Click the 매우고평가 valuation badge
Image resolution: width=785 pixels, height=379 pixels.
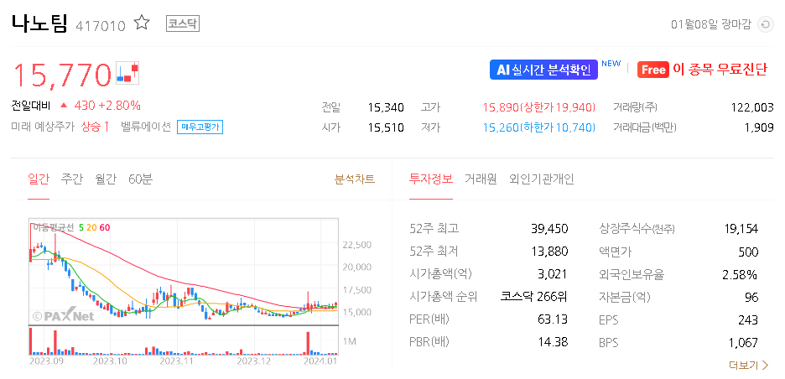pyautogui.click(x=200, y=127)
